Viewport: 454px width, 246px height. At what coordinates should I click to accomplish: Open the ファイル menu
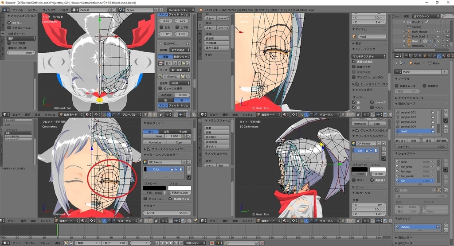click(x=17, y=10)
